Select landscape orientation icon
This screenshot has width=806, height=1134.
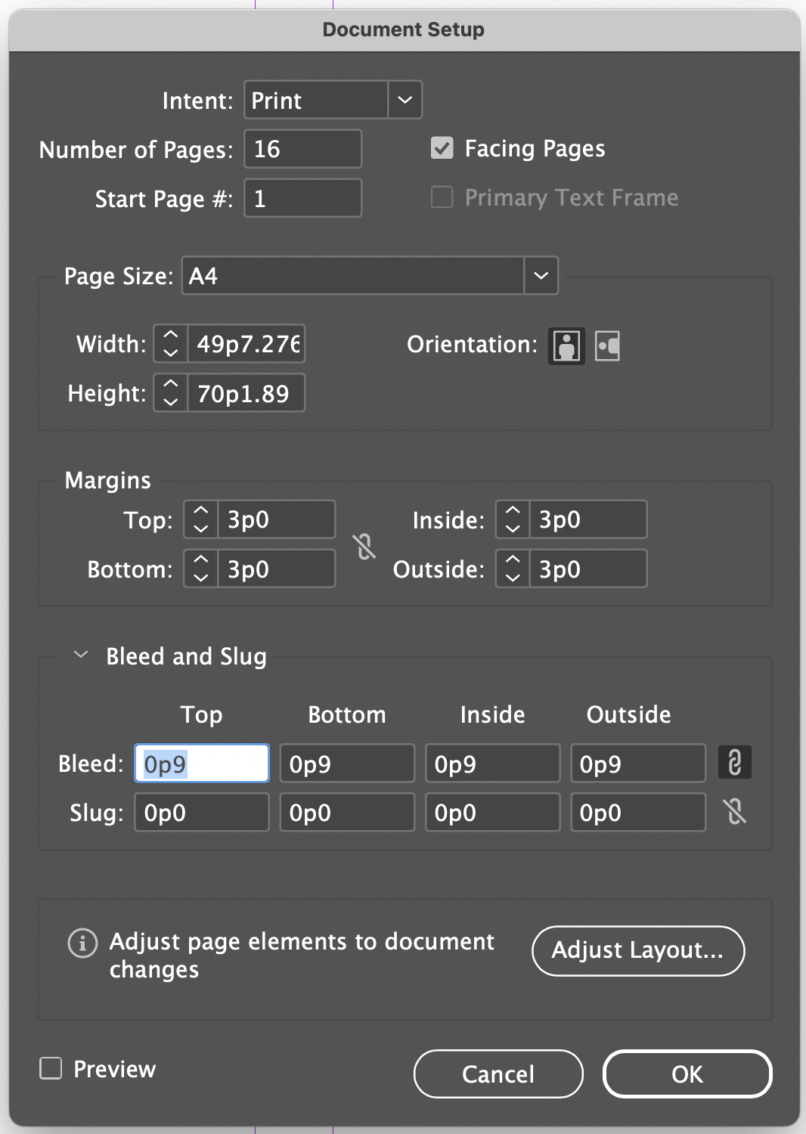607,346
